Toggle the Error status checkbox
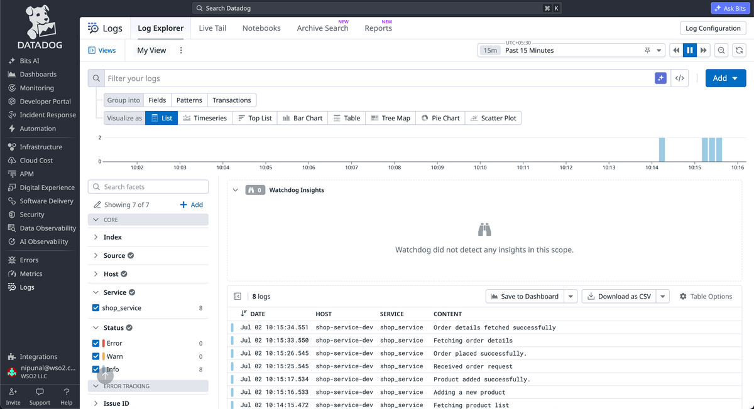Image resolution: width=754 pixels, height=409 pixels. coord(96,343)
